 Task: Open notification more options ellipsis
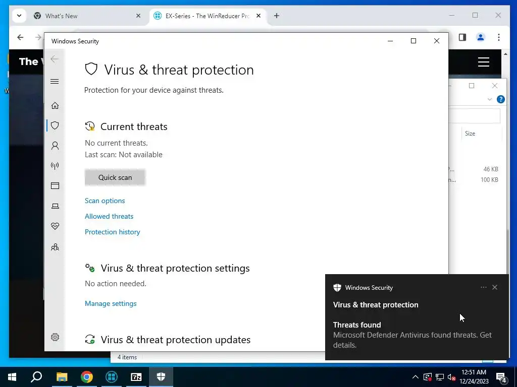coord(483,287)
